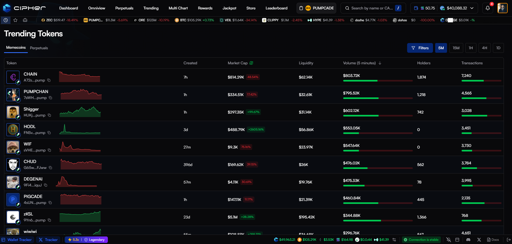Click the logout icon in footer
Viewport: 512px width, 244px height.
[x=508, y=240]
